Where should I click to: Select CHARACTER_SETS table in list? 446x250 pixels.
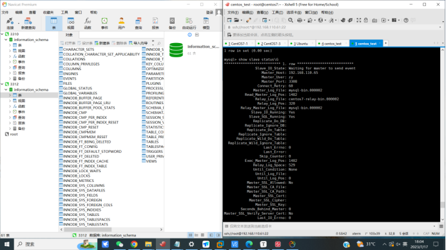pos(77,49)
